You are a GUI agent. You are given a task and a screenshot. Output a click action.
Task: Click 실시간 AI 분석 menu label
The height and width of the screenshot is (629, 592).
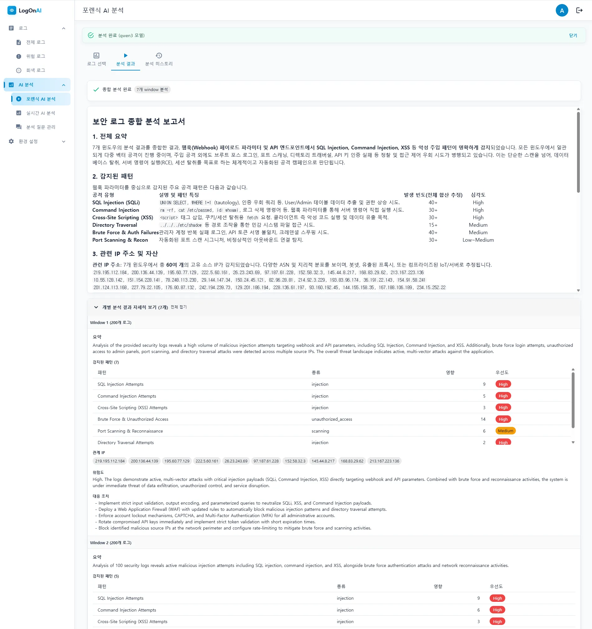coord(41,113)
